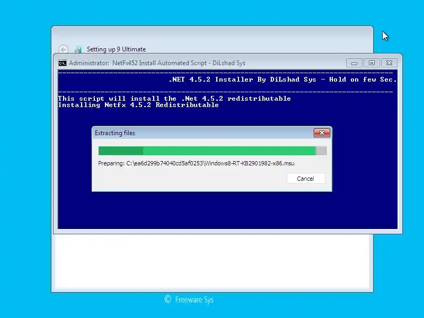Viewport: 424px width, 318px height.
Task: Click the Preparing file path text
Action: pyautogui.click(x=196, y=163)
